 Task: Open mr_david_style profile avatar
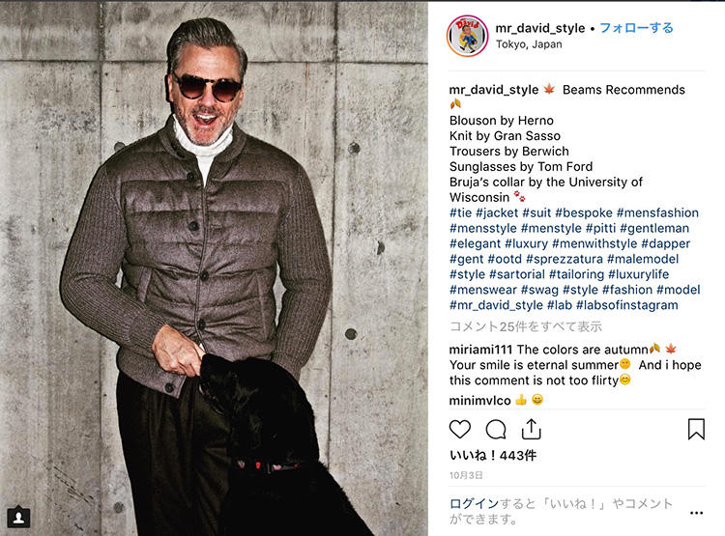[x=468, y=36]
